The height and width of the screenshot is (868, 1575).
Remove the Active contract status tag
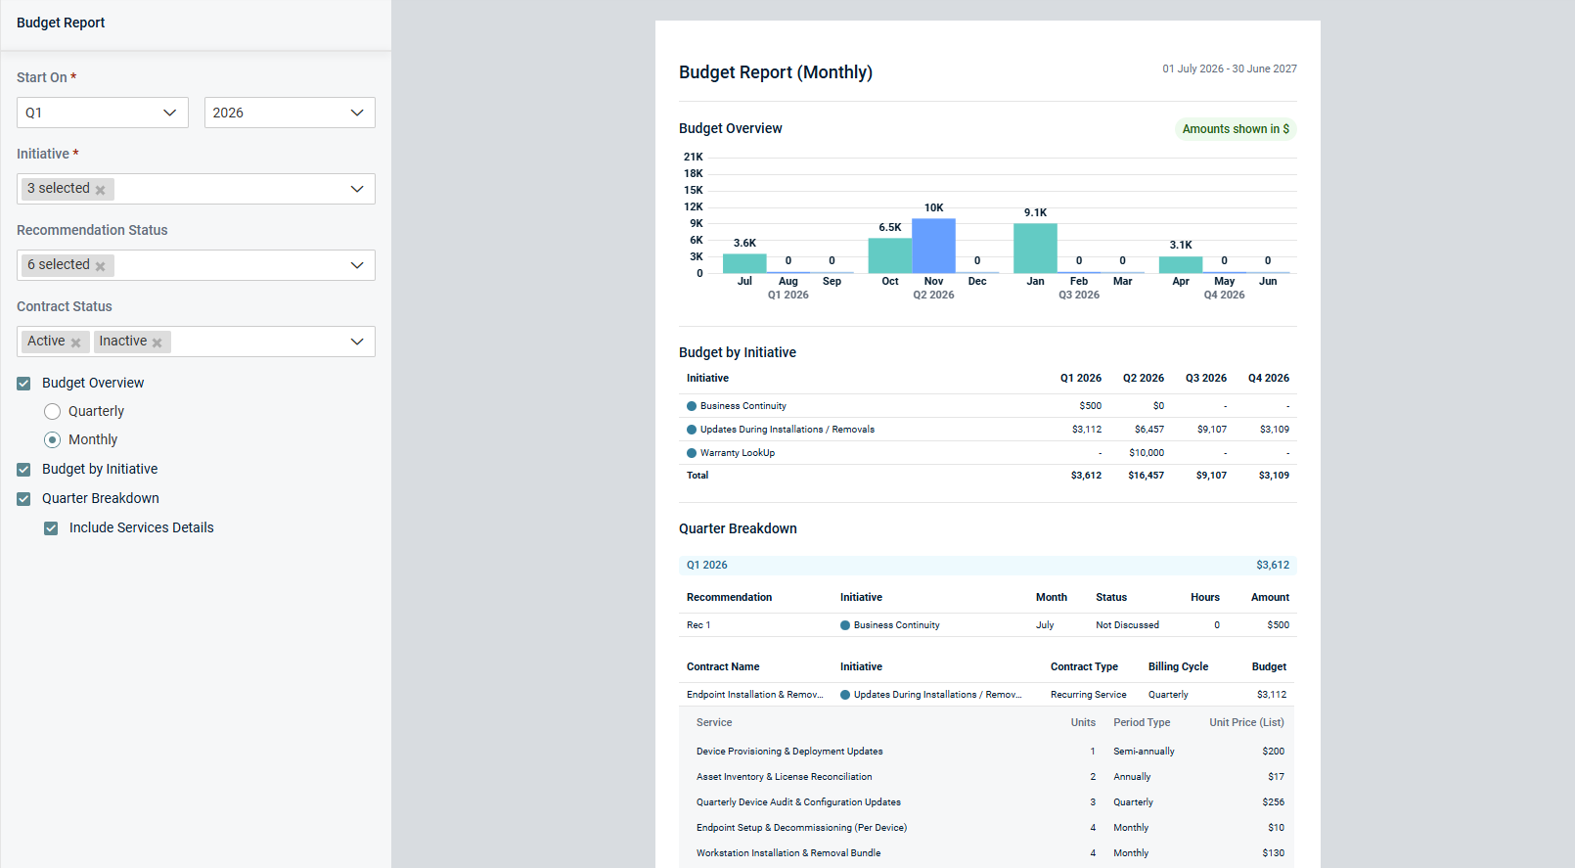(x=75, y=343)
